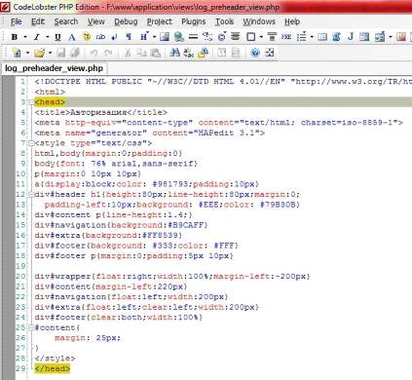Select the log_preheader_view.php tab
This screenshot has height=380, width=412.
(x=54, y=68)
